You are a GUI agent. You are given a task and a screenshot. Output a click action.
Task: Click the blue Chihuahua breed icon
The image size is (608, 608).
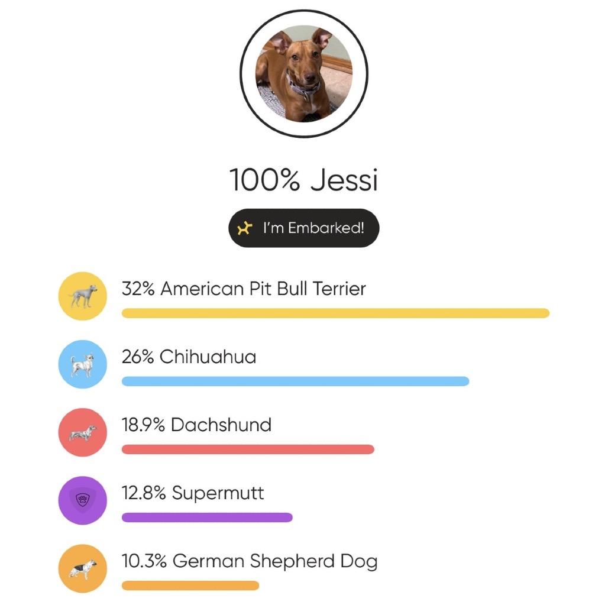(83, 364)
